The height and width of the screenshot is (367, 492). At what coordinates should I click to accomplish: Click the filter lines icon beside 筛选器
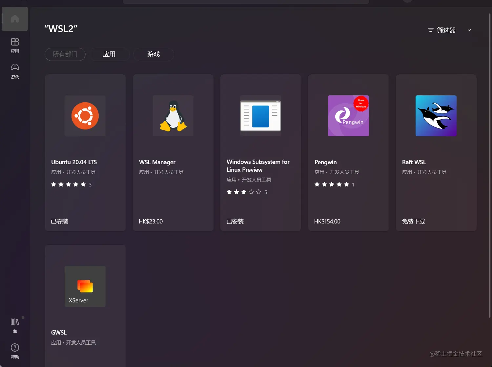point(431,30)
